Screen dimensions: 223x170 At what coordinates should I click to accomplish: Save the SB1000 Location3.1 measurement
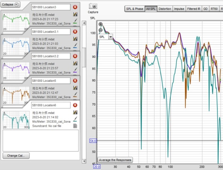pos(75,39)
